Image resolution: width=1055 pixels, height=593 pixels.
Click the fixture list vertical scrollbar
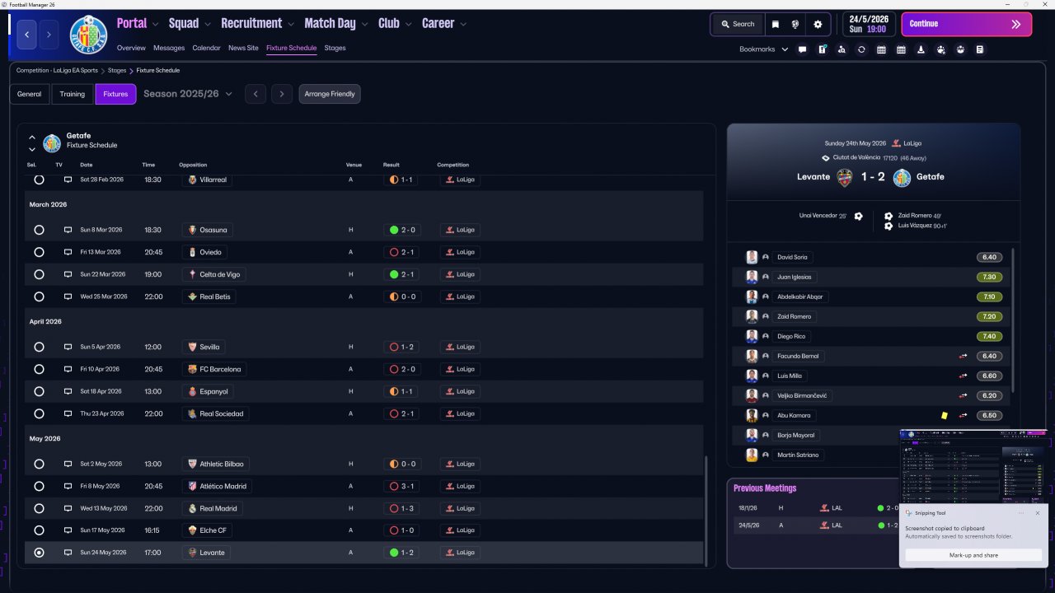706,511
